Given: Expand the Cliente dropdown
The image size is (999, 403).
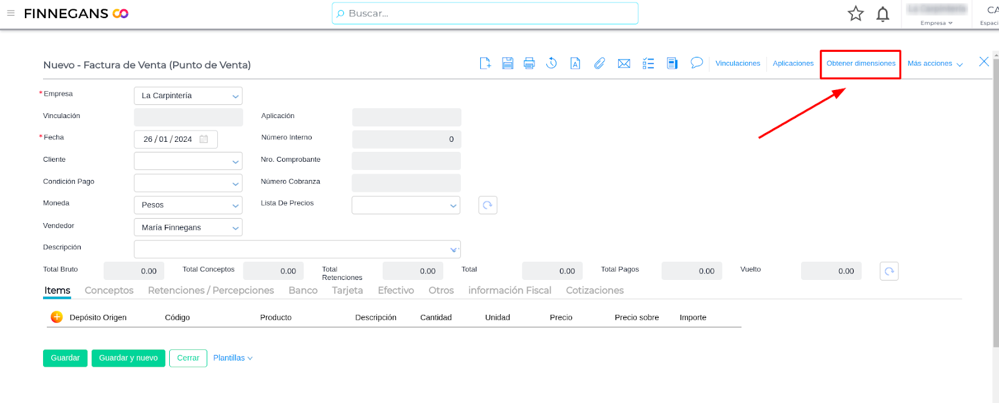Looking at the screenshot, I should click(235, 161).
